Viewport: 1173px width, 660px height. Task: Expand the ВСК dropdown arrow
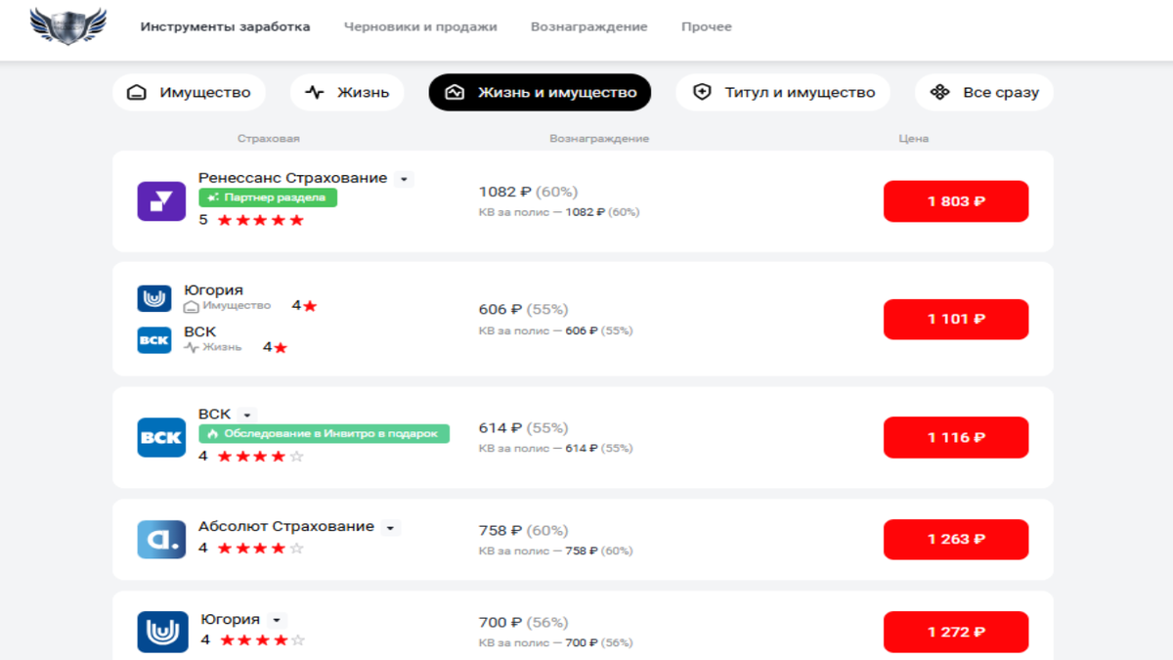(x=247, y=415)
